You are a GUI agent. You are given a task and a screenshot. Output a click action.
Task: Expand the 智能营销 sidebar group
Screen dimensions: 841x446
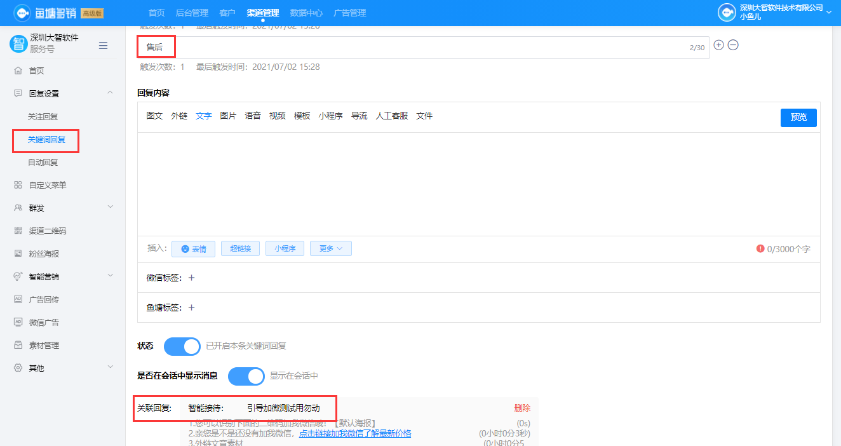(110, 276)
